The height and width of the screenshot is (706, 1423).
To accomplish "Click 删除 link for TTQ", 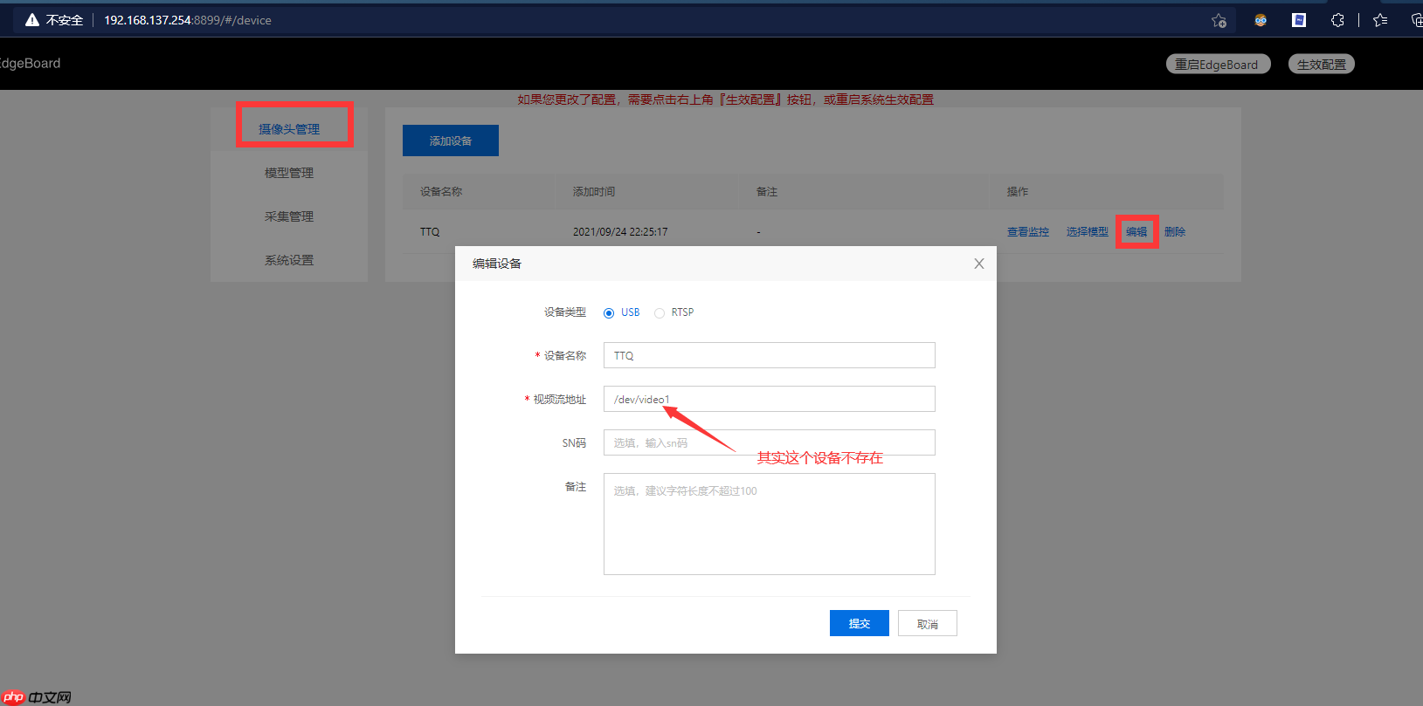I will [x=1175, y=232].
